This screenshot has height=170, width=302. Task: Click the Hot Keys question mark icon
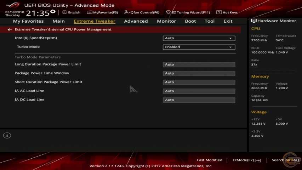219,12
